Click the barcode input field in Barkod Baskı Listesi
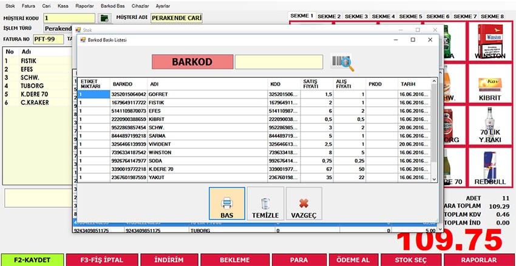The image size is (516, 266). [x=279, y=62]
